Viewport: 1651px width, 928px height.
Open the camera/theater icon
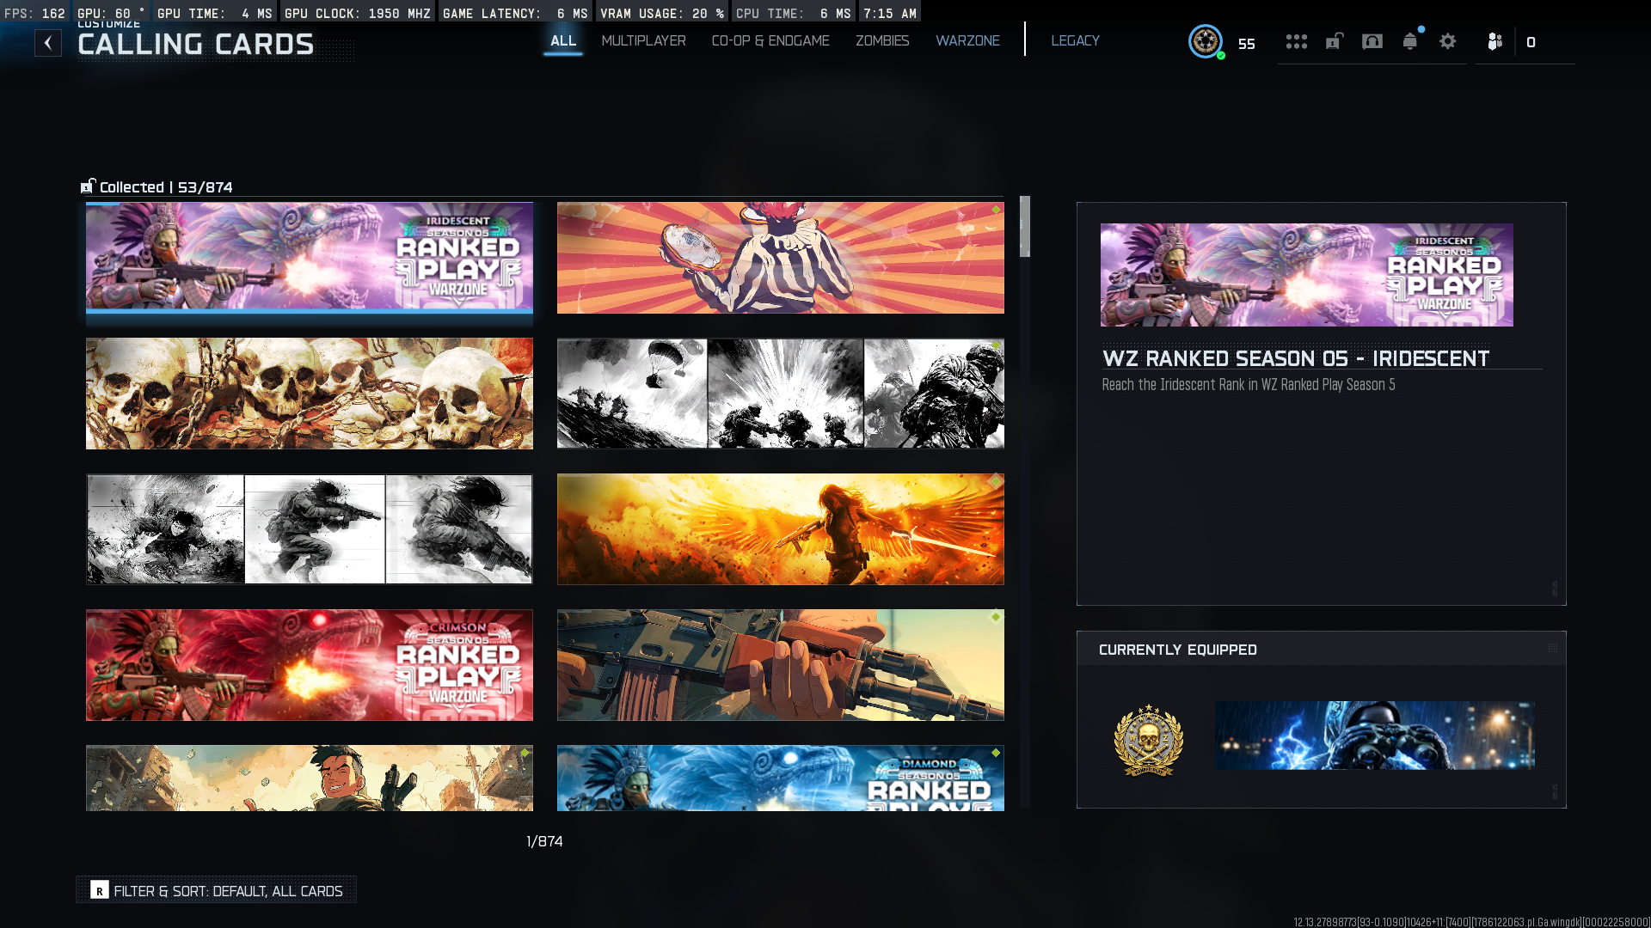[1372, 41]
